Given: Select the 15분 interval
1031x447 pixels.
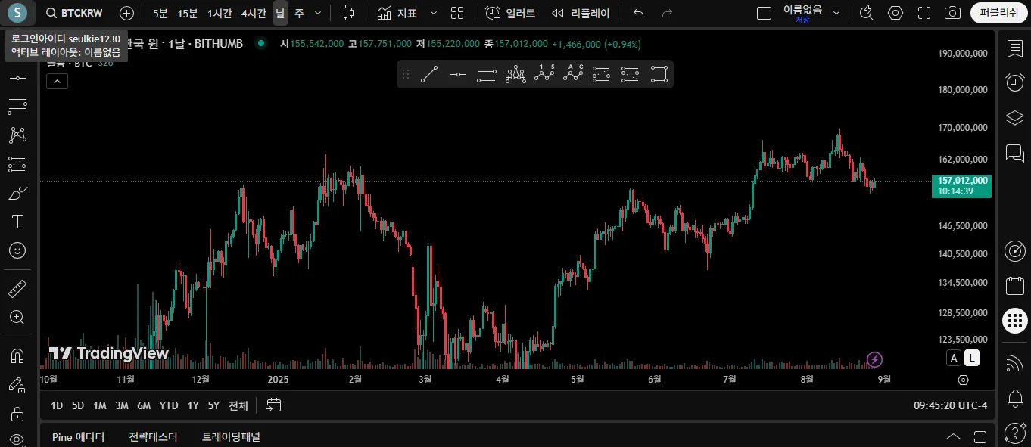Looking at the screenshot, I should [x=188, y=13].
